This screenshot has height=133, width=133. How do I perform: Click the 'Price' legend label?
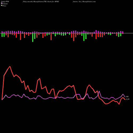coord(4,6)
